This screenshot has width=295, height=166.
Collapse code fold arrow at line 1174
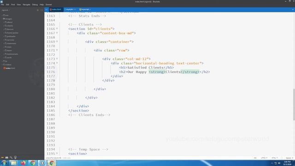coord(57,63)
